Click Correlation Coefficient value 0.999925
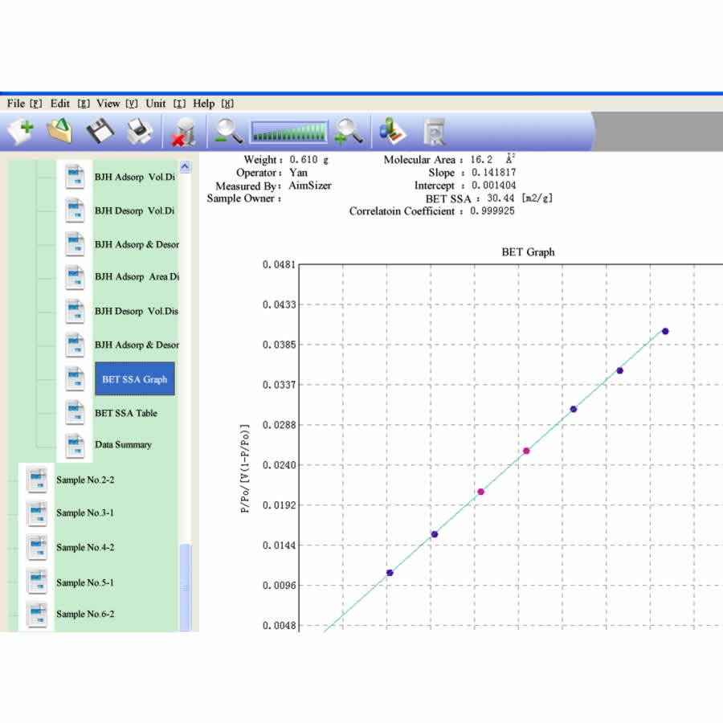 pyautogui.click(x=492, y=211)
